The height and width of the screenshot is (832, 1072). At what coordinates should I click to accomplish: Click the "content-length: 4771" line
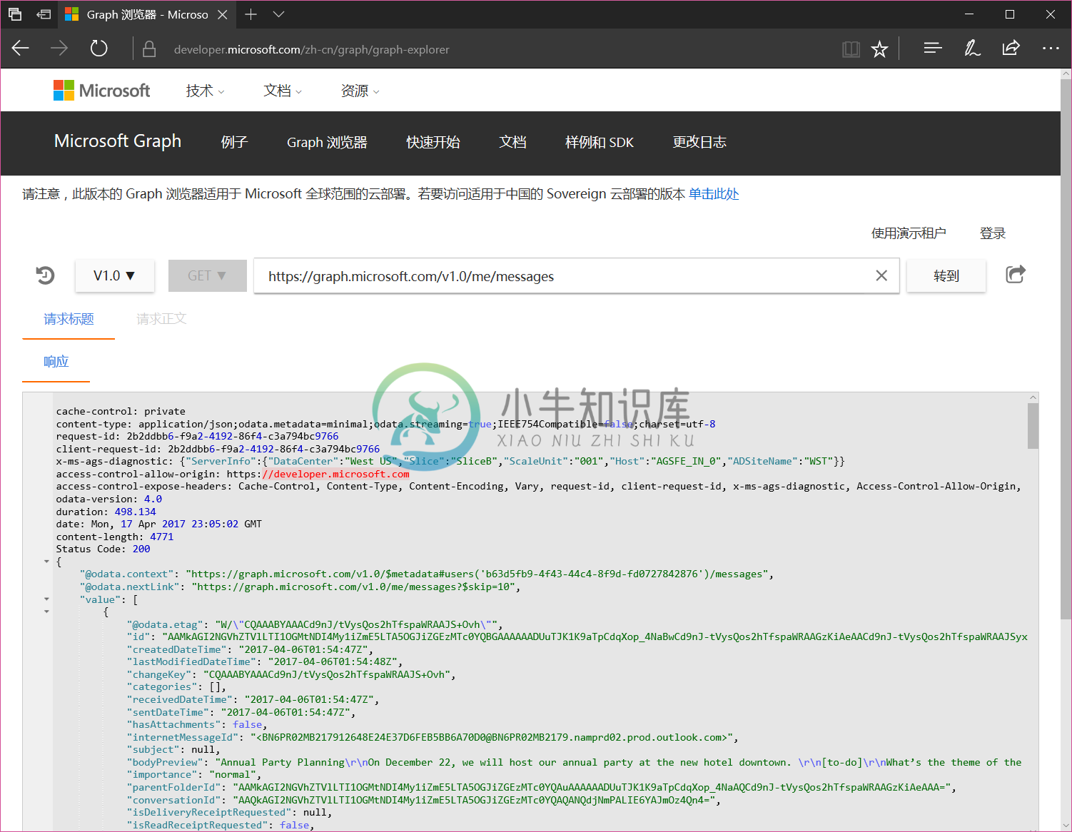click(115, 537)
